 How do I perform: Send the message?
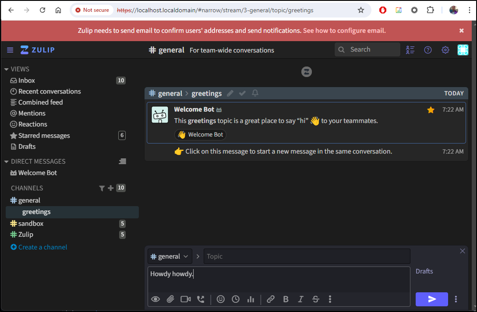tap(432, 299)
